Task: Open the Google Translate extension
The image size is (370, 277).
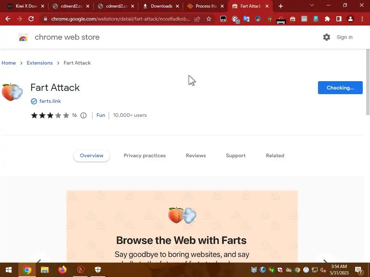Action: click(246, 19)
